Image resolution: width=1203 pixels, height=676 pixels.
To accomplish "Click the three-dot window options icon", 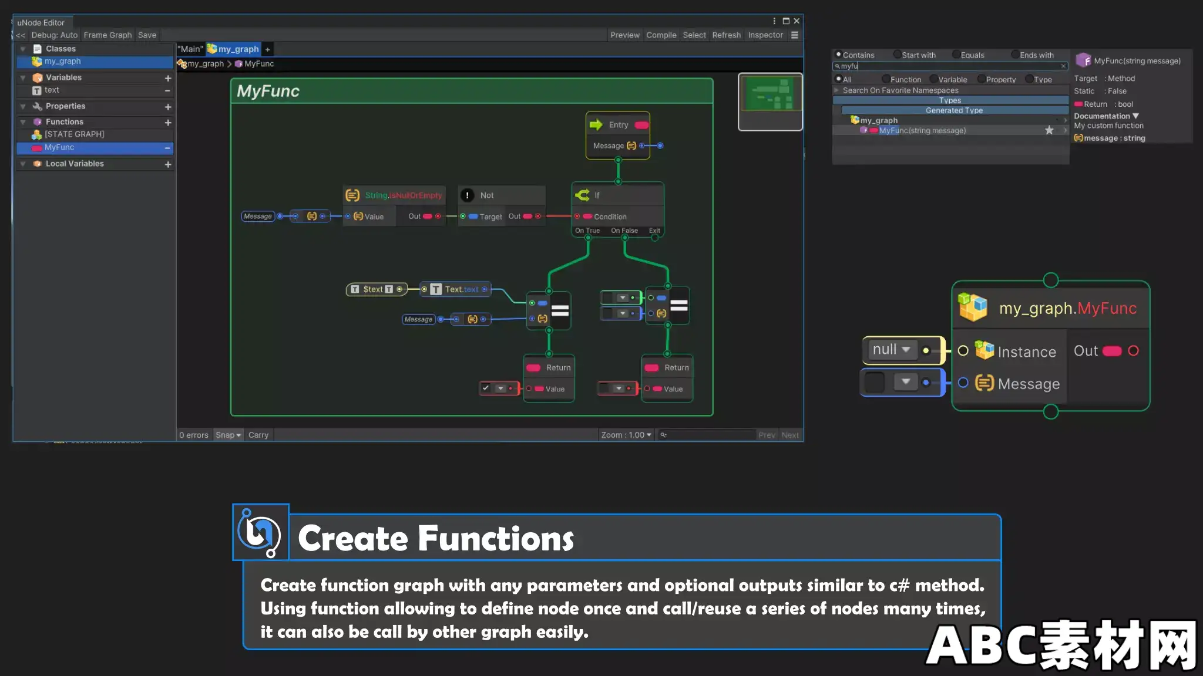I will 774,21.
